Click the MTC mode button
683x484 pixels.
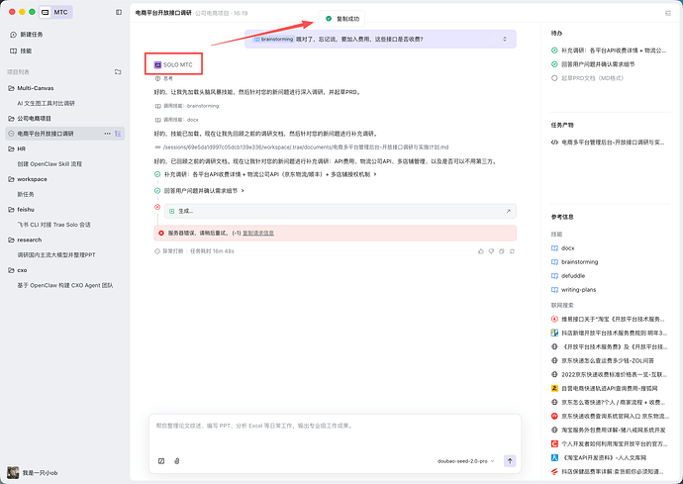[x=55, y=12]
